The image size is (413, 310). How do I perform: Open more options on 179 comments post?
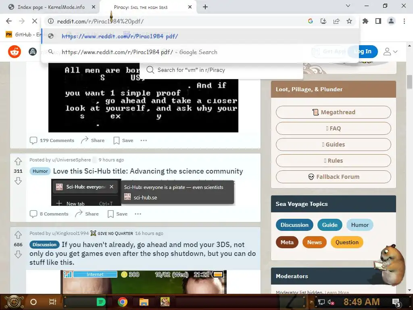[x=144, y=140]
